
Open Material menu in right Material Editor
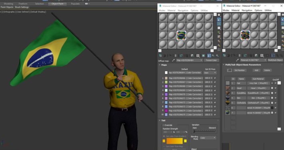(x=236, y=10)
